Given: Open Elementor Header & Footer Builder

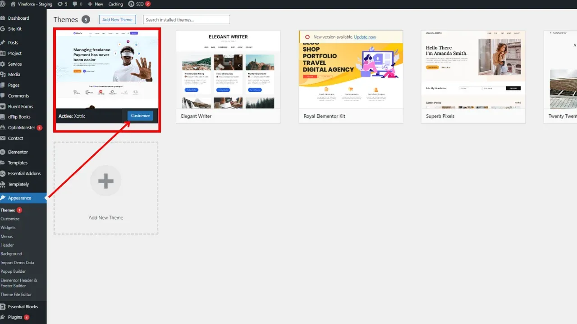Looking at the screenshot, I should click(x=19, y=283).
